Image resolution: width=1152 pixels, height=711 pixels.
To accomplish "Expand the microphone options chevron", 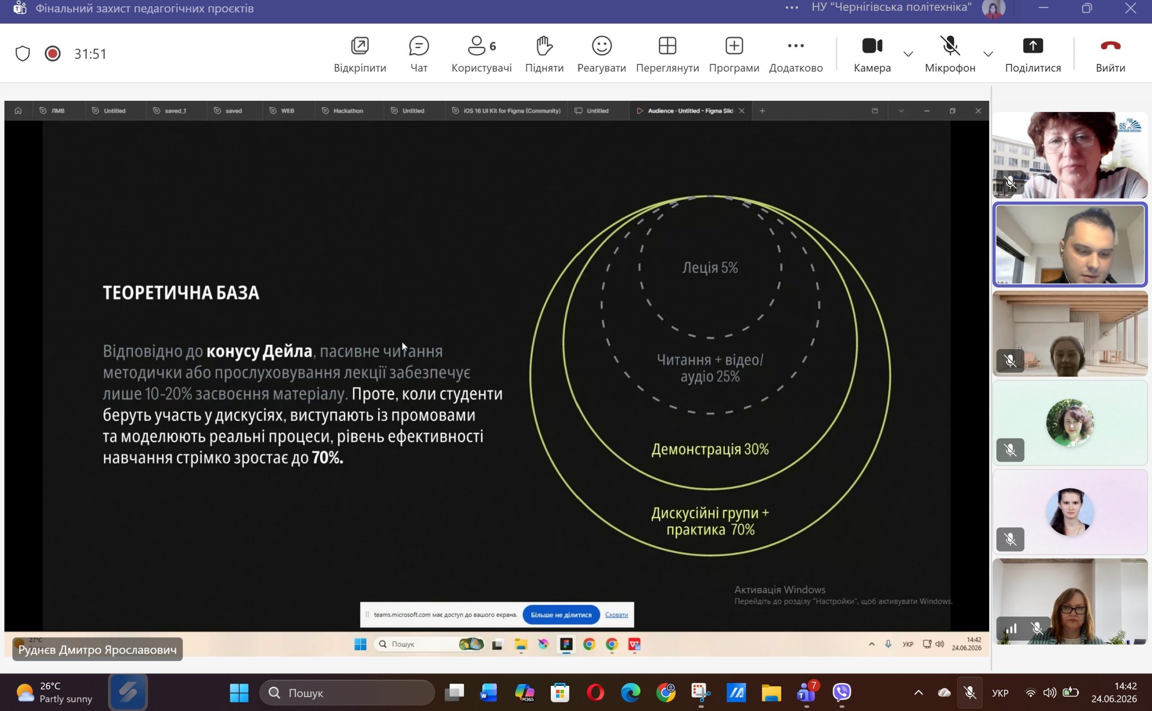I will (x=988, y=54).
